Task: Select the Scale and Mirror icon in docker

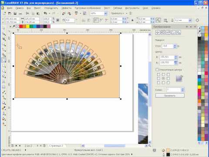Action: tap(168, 32)
